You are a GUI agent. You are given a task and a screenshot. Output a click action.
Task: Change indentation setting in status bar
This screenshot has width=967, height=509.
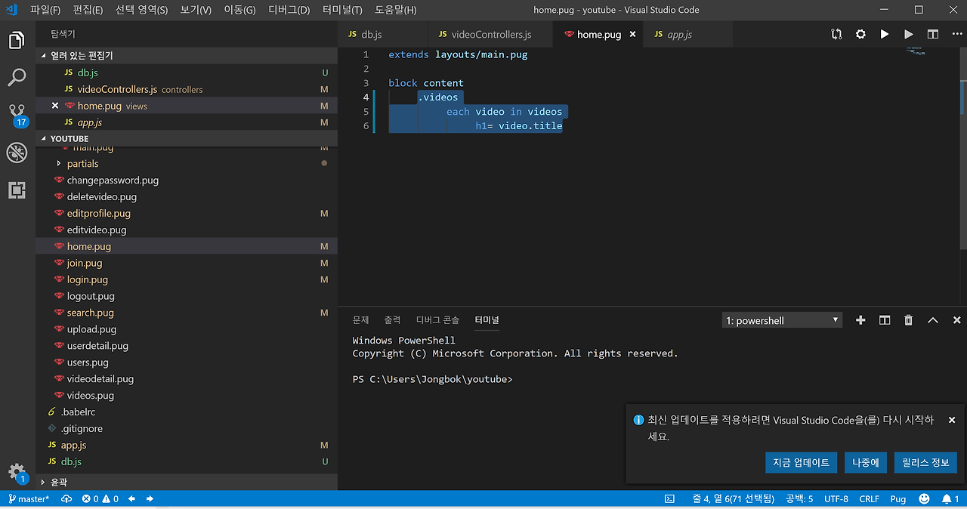[x=799, y=499]
